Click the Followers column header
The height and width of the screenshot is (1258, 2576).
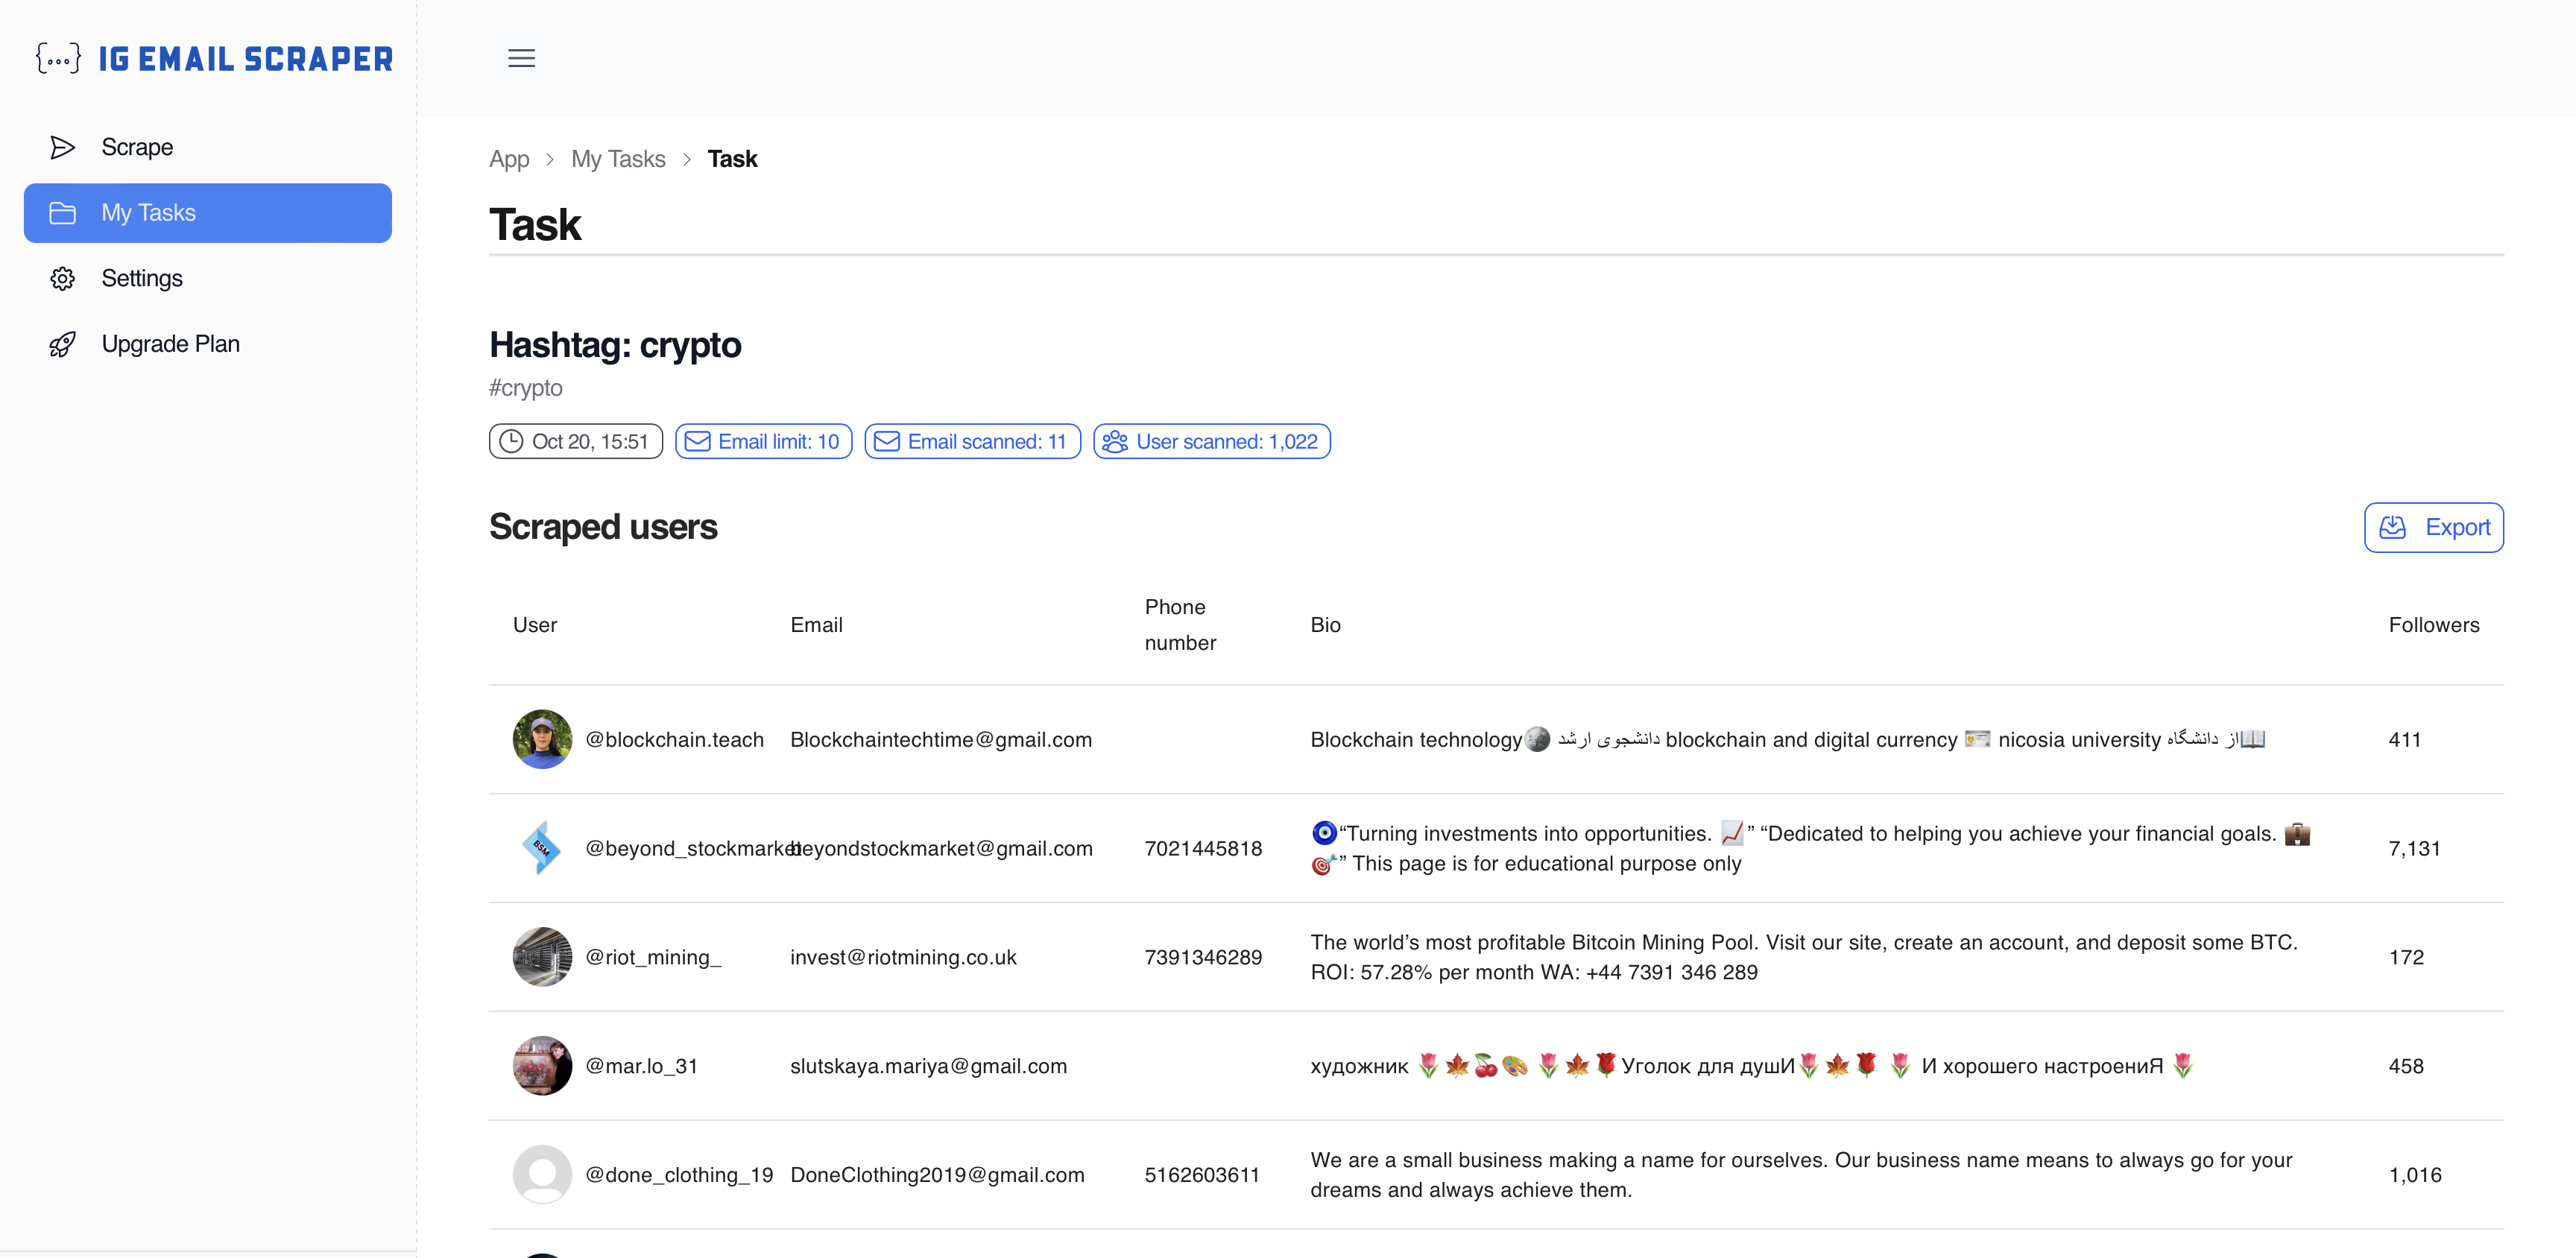coord(2434,625)
